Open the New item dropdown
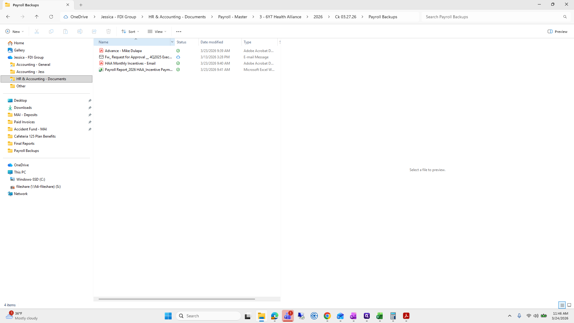The image size is (574, 323). [14, 31]
